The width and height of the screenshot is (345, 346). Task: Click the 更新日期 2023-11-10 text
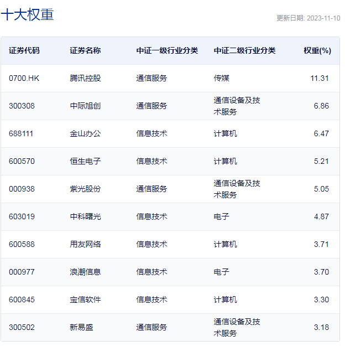(x=308, y=18)
